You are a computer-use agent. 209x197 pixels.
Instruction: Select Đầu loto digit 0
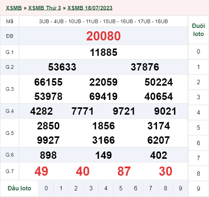[x=46, y=188]
